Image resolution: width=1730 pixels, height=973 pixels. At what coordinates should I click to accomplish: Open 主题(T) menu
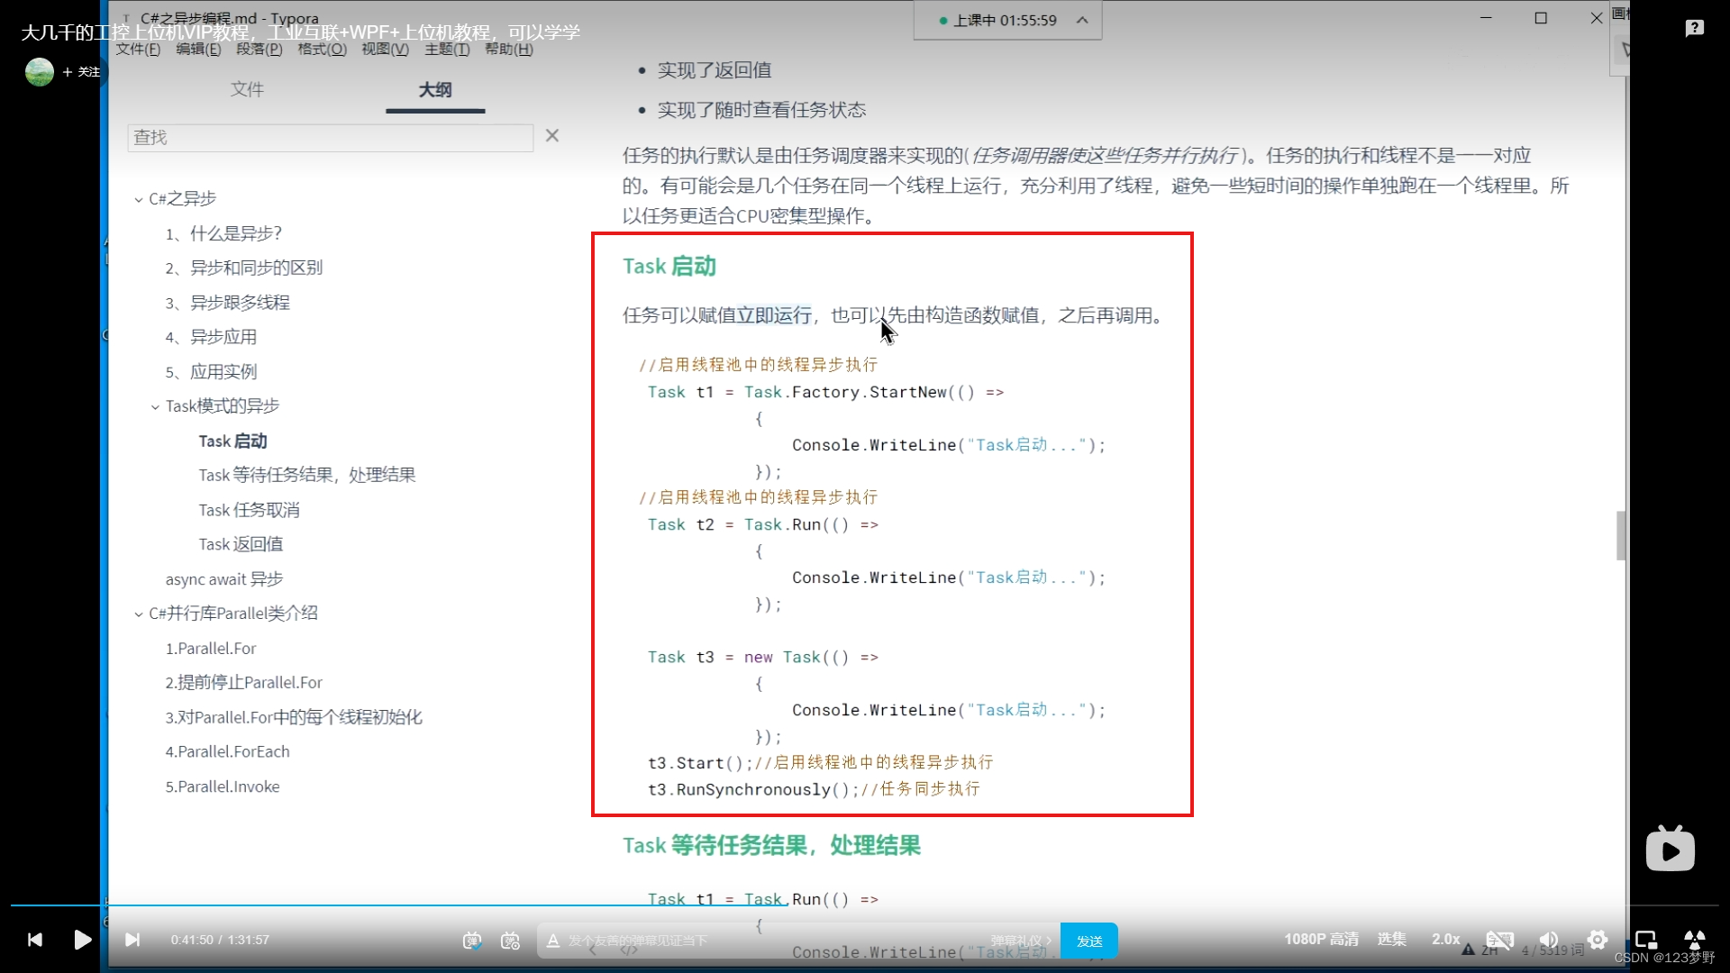448,50
